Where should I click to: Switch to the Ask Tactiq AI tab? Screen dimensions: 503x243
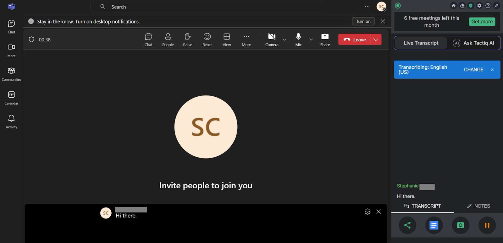pyautogui.click(x=474, y=43)
